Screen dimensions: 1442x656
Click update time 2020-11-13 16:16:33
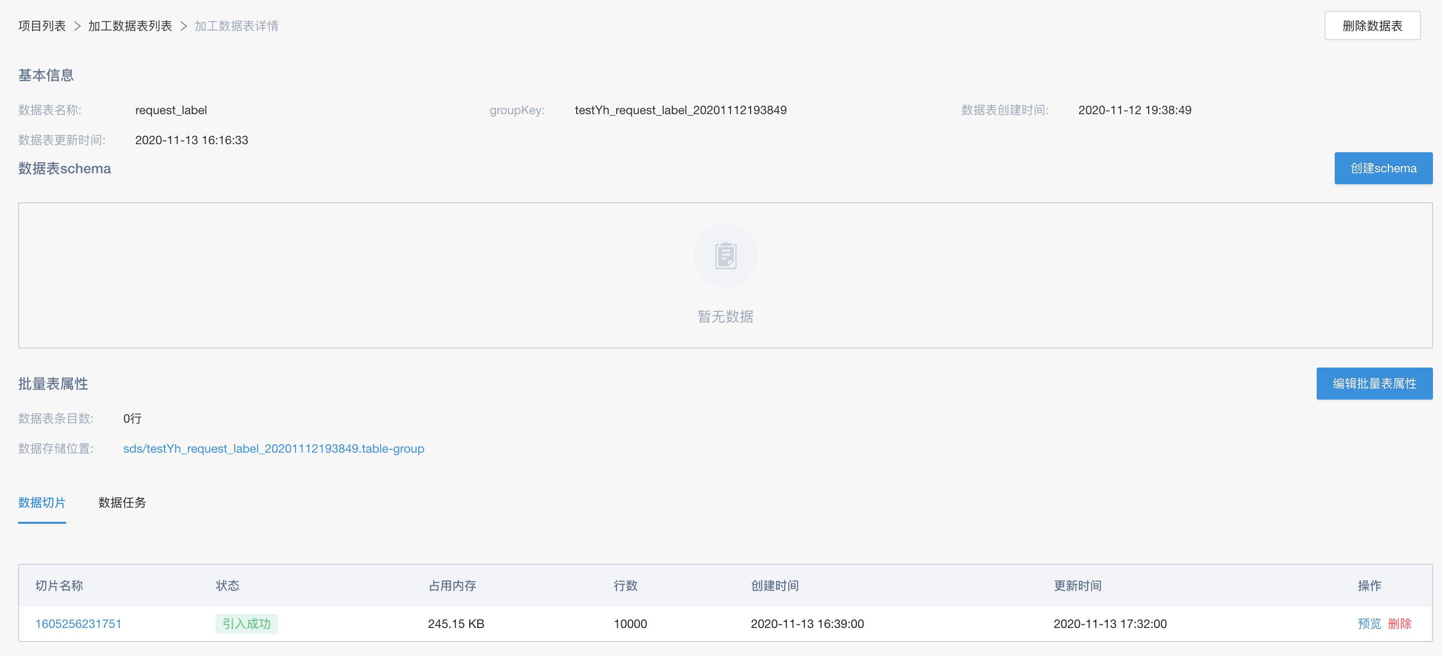(192, 140)
